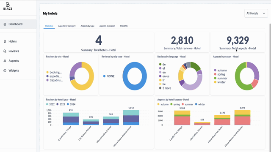Click the 3,205 aspects bar
The height and width of the screenshot is (152, 271).
tap(182, 118)
